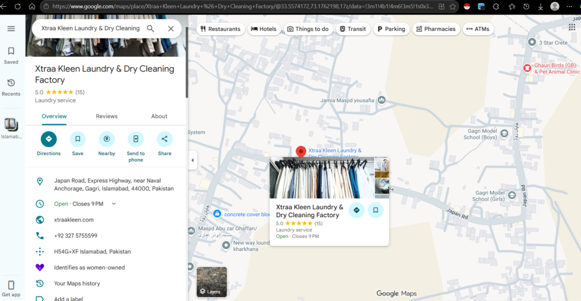
Task: Open the hamburger menu in the sidebar
Action: 11,28
